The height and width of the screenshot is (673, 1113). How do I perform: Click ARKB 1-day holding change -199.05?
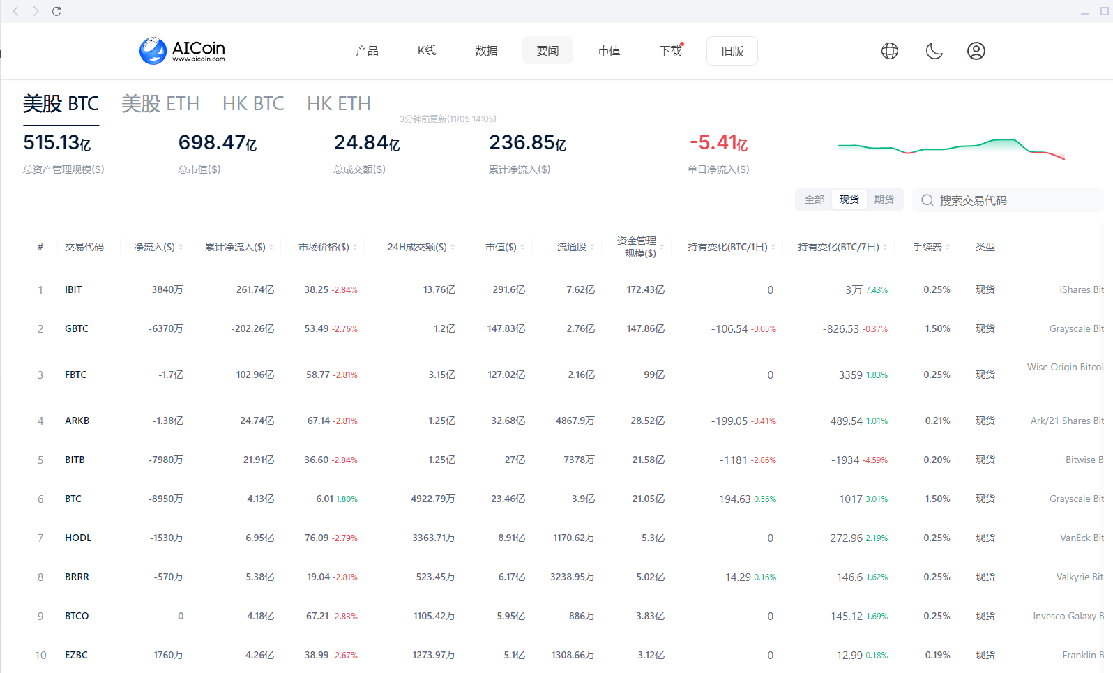coord(729,421)
